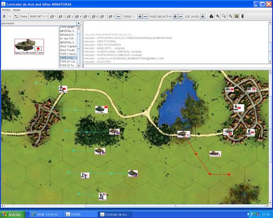Click the Inicio start button
Viewport: 273px width, 218px height.
point(13,215)
